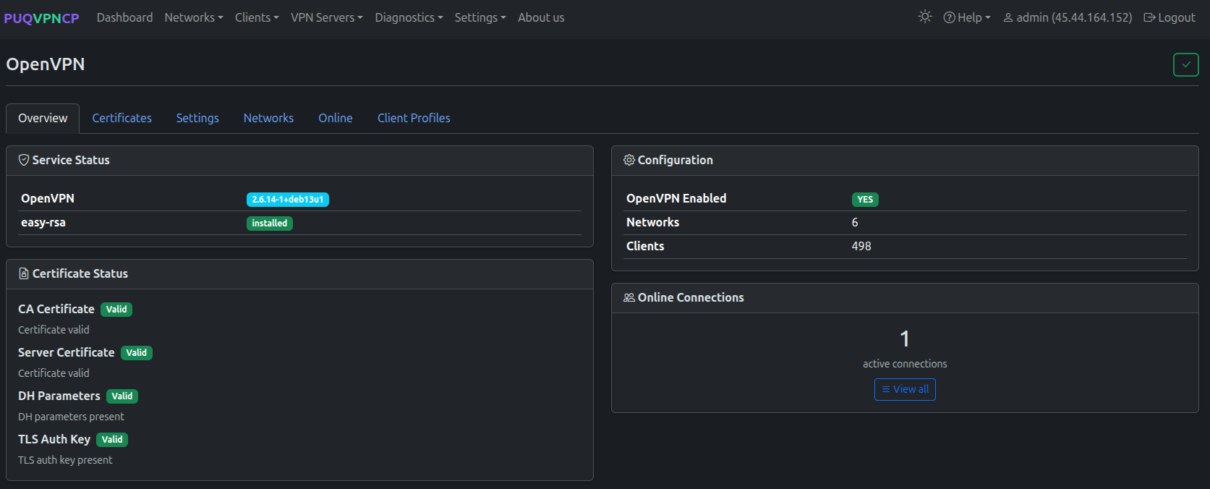Click the easy-rsa installed badge
Viewport: 1210px width, 489px height.
point(270,224)
